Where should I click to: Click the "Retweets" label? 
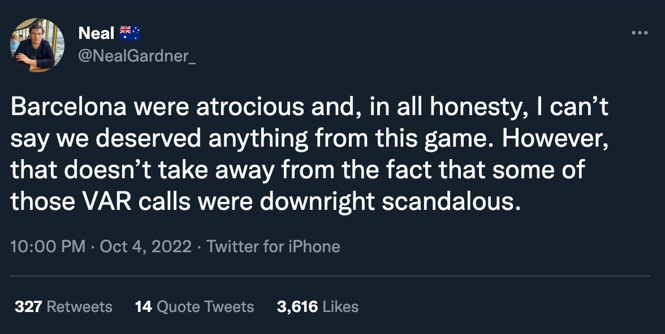pos(79,307)
